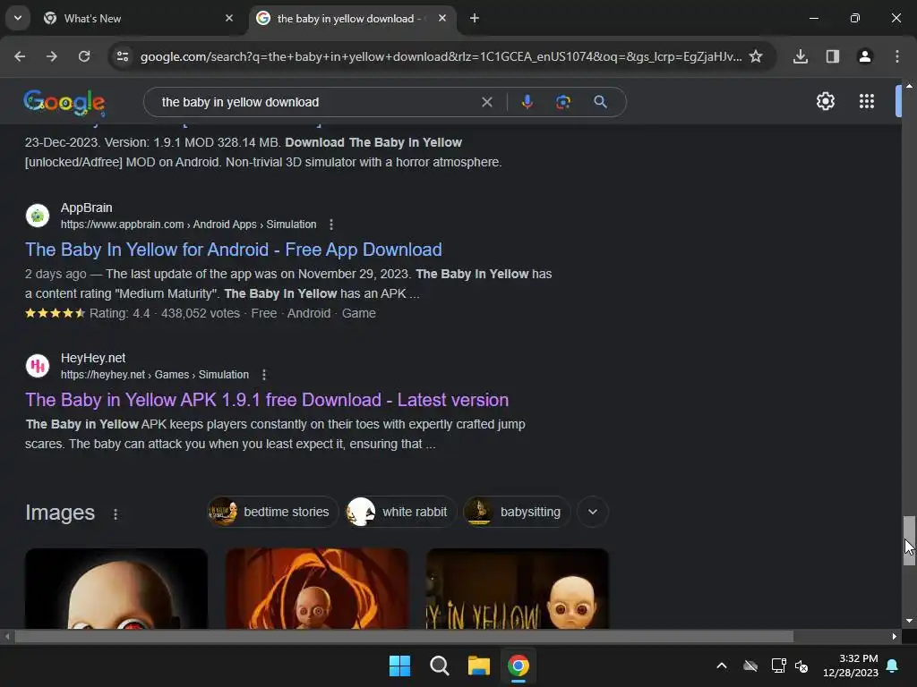Filter images by babysitting
The image size is (917, 687).
pyautogui.click(x=517, y=513)
